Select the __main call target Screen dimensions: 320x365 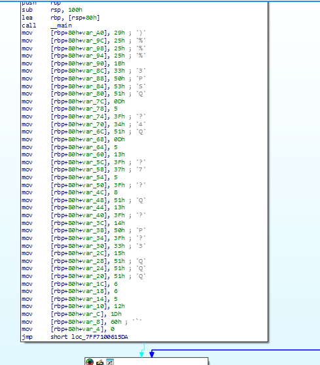(x=62, y=26)
